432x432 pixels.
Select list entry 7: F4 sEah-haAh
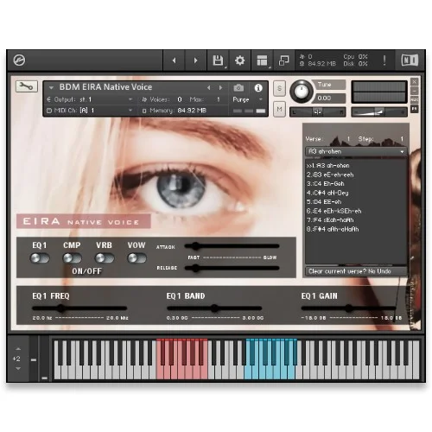point(356,220)
